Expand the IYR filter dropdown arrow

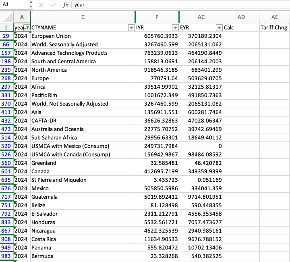[175, 27]
